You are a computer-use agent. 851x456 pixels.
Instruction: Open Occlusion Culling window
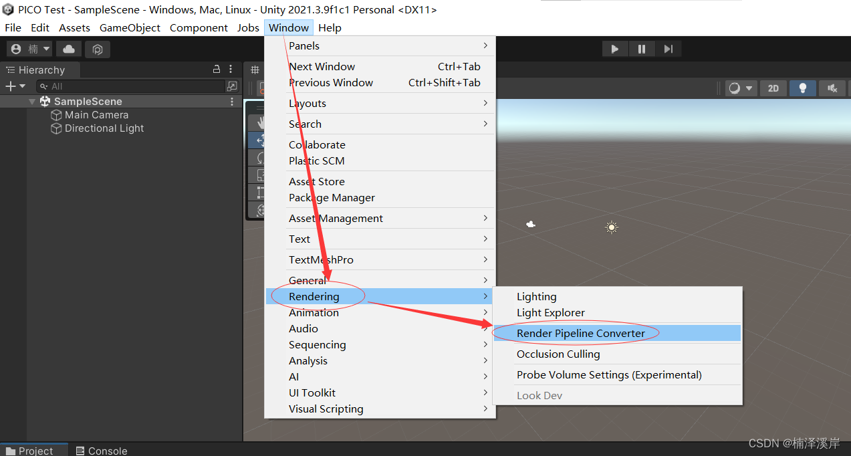pyautogui.click(x=617, y=354)
